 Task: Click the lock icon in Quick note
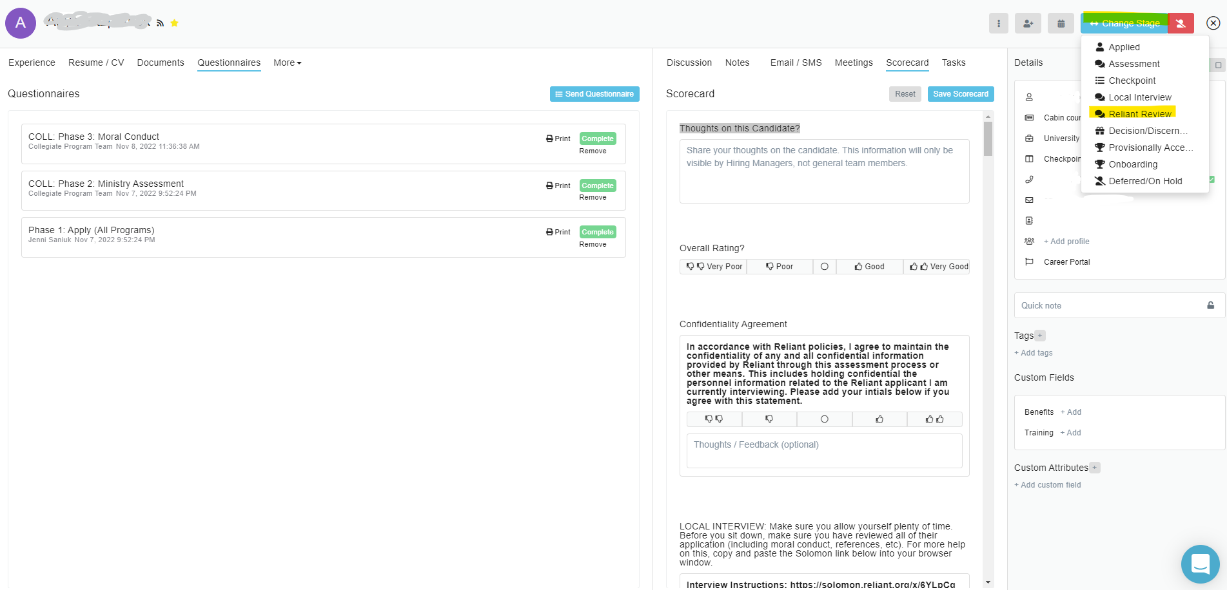(x=1210, y=305)
